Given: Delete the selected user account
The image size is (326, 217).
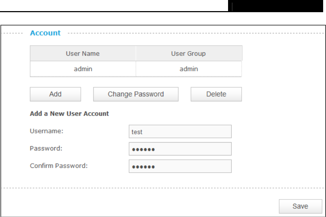Looking at the screenshot, I should click(x=216, y=94).
